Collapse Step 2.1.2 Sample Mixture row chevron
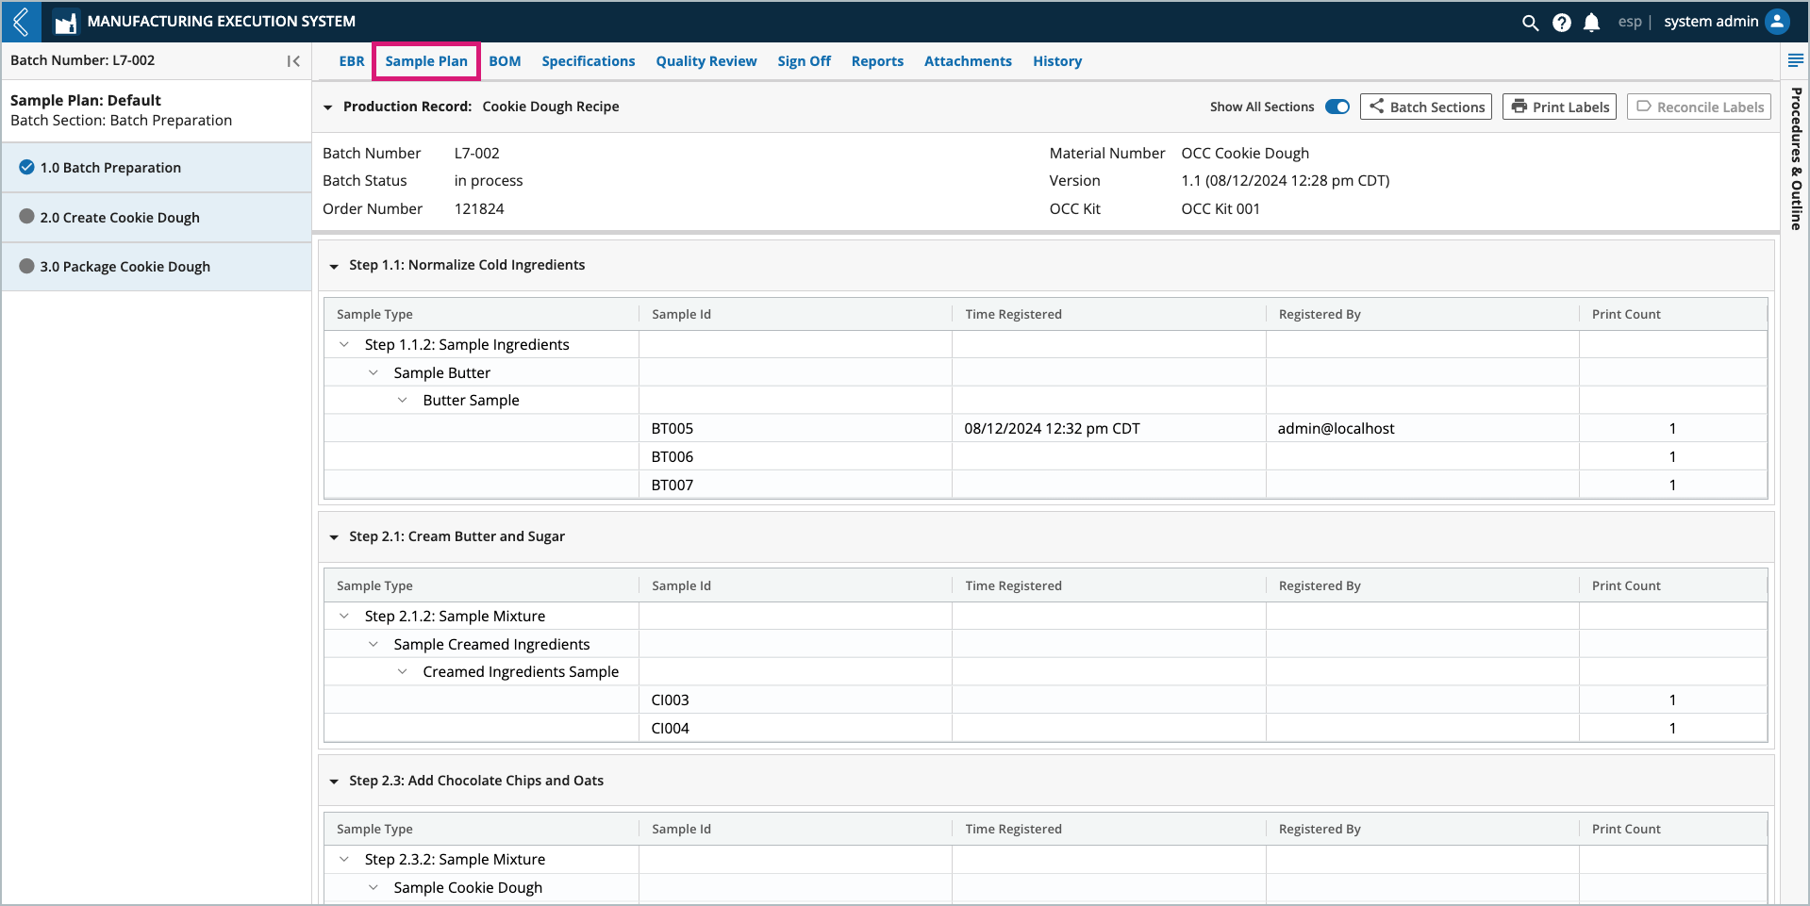1810x906 pixels. [344, 616]
